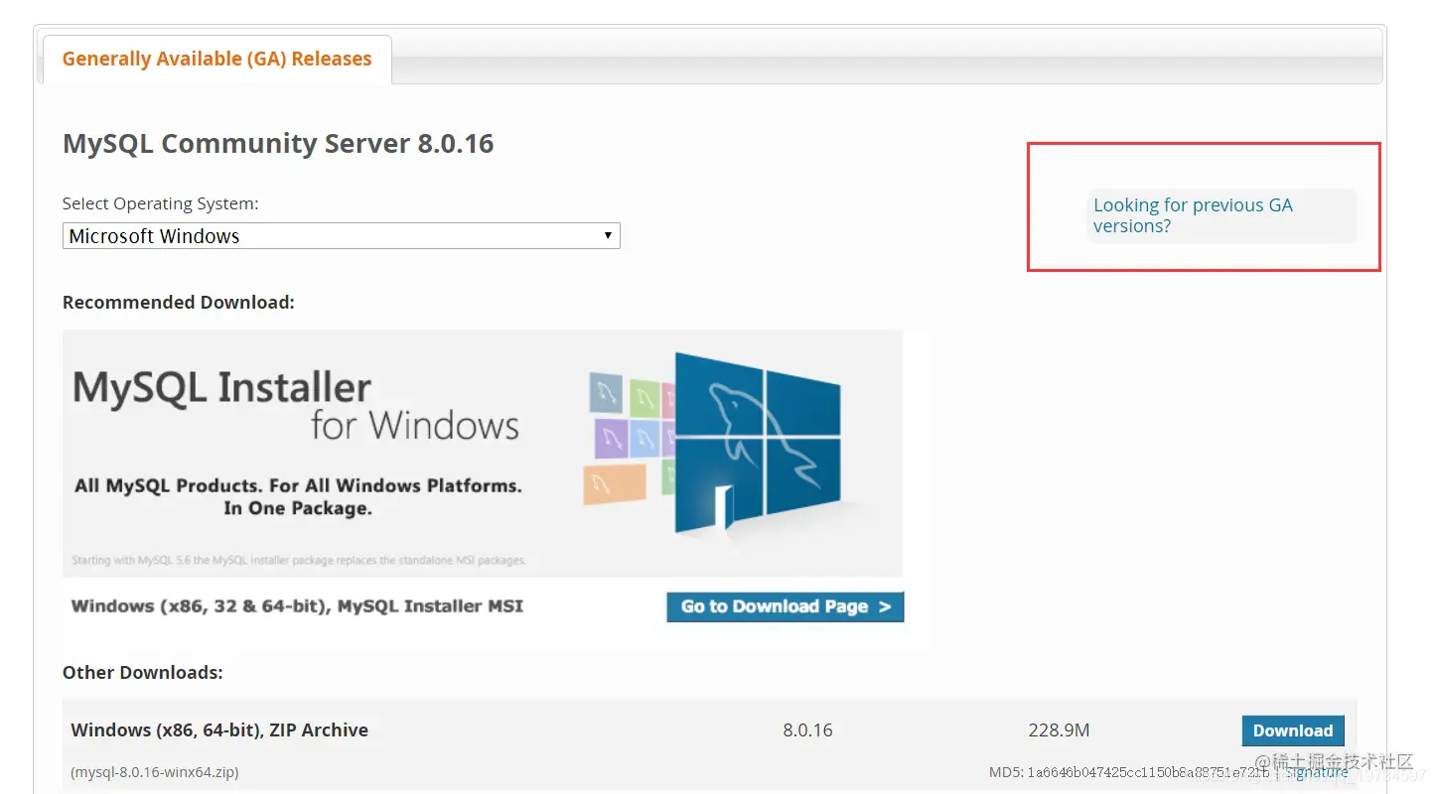1436x794 pixels.
Task: Click the 228.9M file size value
Action: [1059, 730]
